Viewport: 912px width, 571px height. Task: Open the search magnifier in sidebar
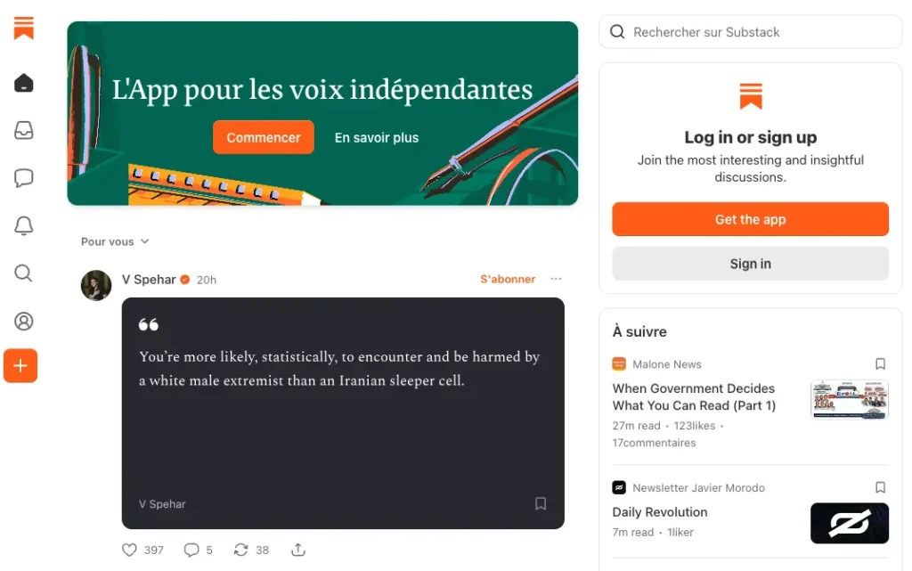coord(24,273)
